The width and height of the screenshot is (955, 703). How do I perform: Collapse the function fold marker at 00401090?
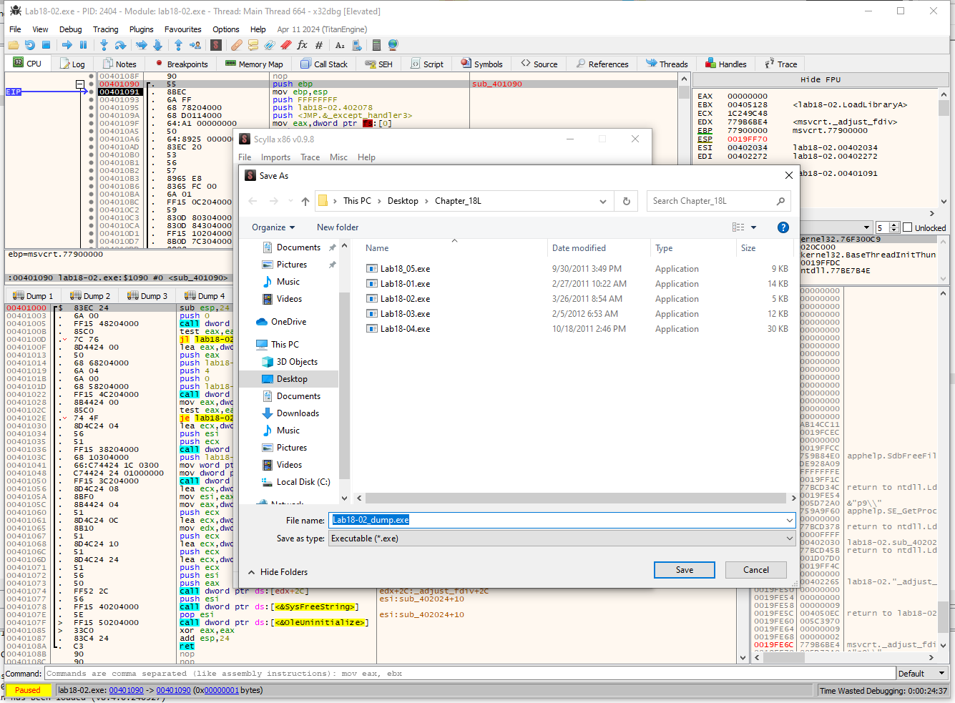80,84
